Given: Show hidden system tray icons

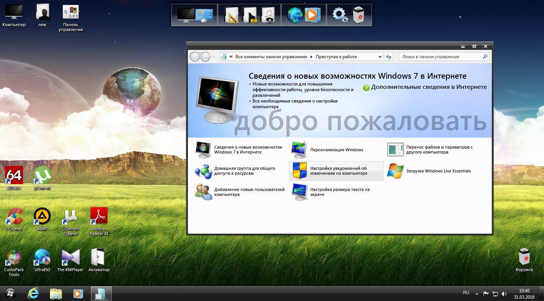Looking at the screenshot, I should coord(476,293).
